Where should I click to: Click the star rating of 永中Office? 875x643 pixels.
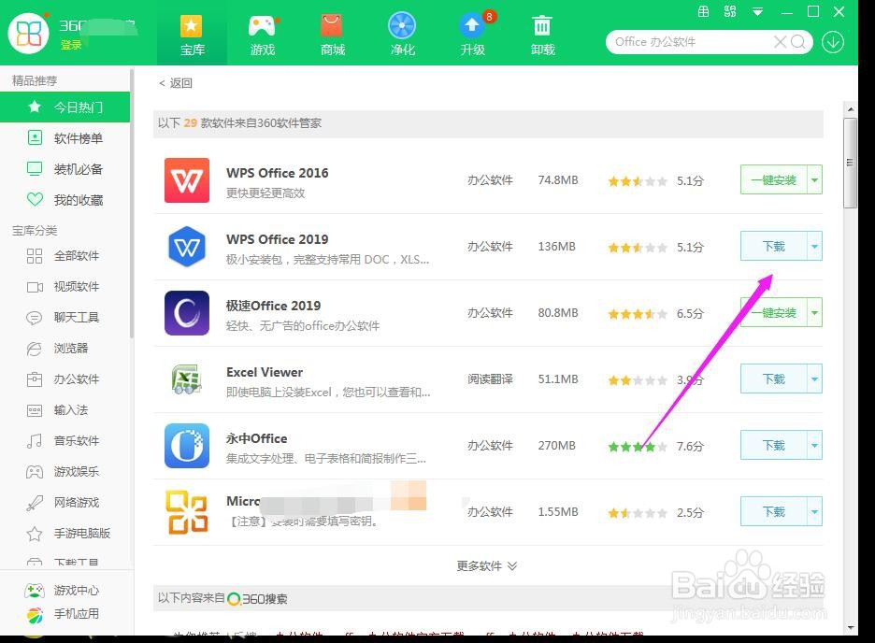coord(638,446)
